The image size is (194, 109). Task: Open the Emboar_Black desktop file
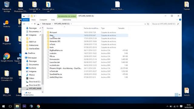coord(117,6)
